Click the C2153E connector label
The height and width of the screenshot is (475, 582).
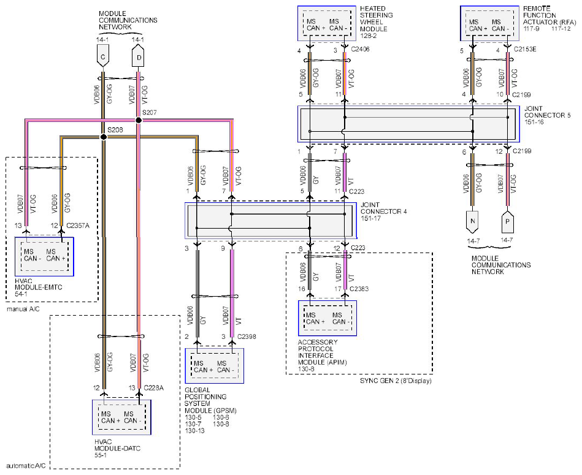[526, 50]
